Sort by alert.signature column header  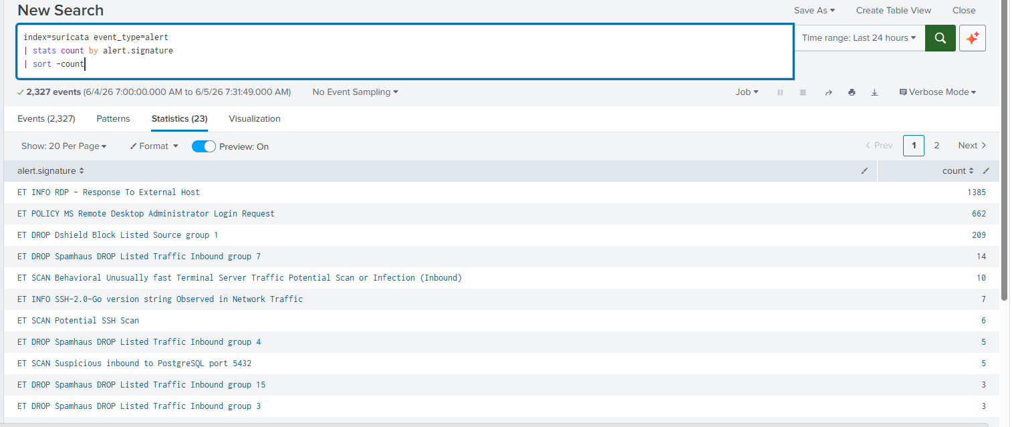(x=51, y=171)
